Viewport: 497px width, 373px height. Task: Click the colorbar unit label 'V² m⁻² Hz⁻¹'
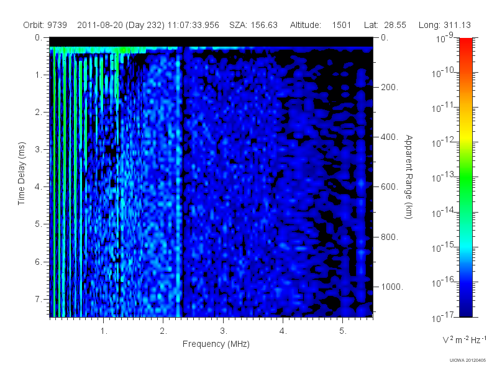[464, 339]
